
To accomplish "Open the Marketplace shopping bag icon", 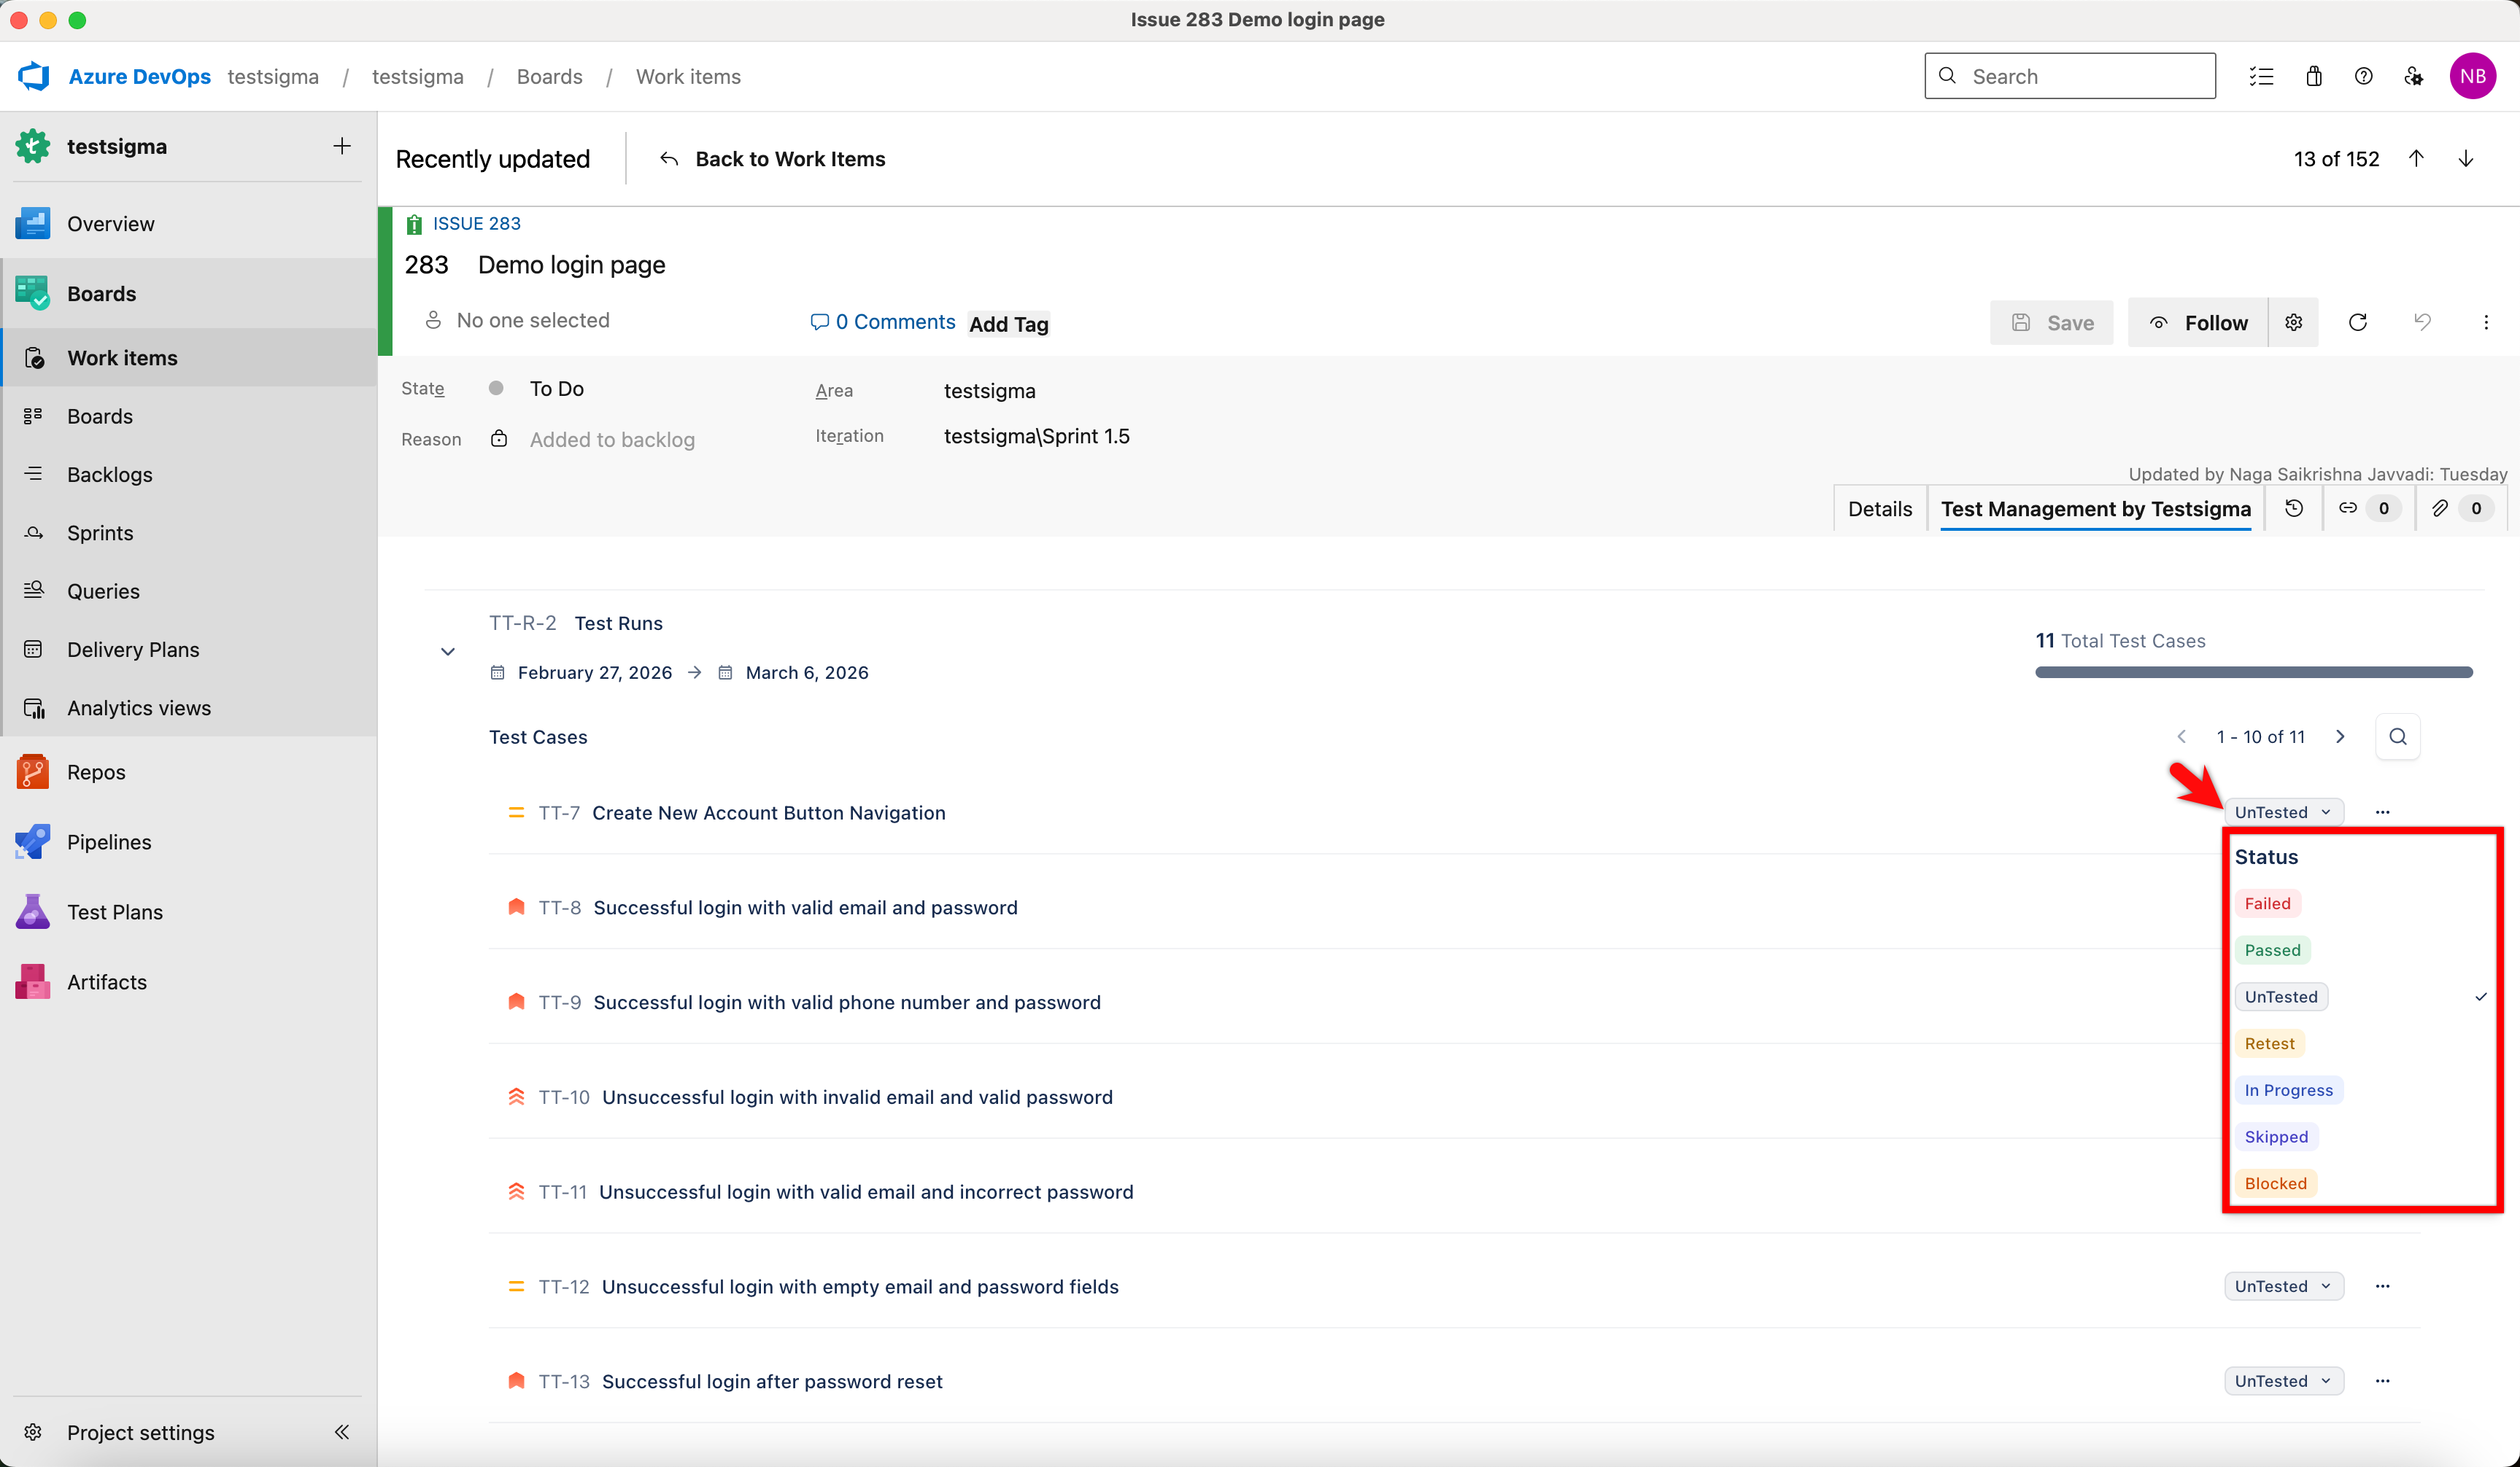I will [2314, 76].
